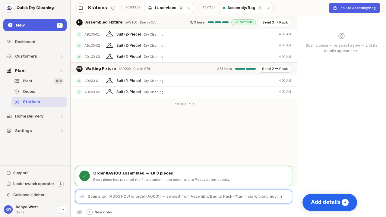The image size is (386, 217).
Task: Select the Stations sidebar item
Action: tap(39, 102)
